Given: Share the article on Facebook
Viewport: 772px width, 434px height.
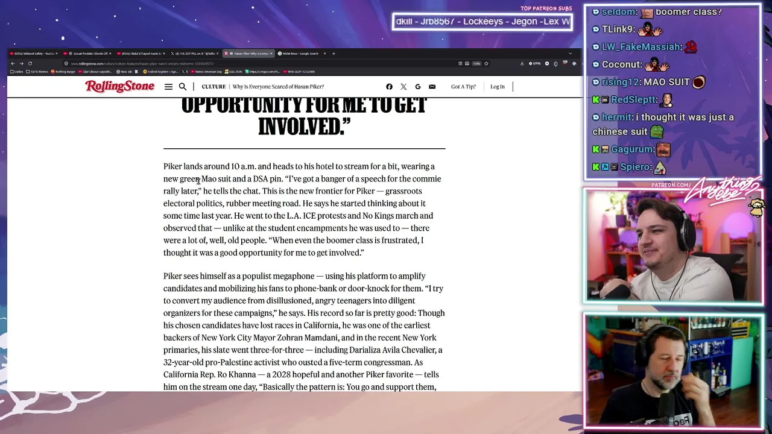Looking at the screenshot, I should pyautogui.click(x=389, y=87).
